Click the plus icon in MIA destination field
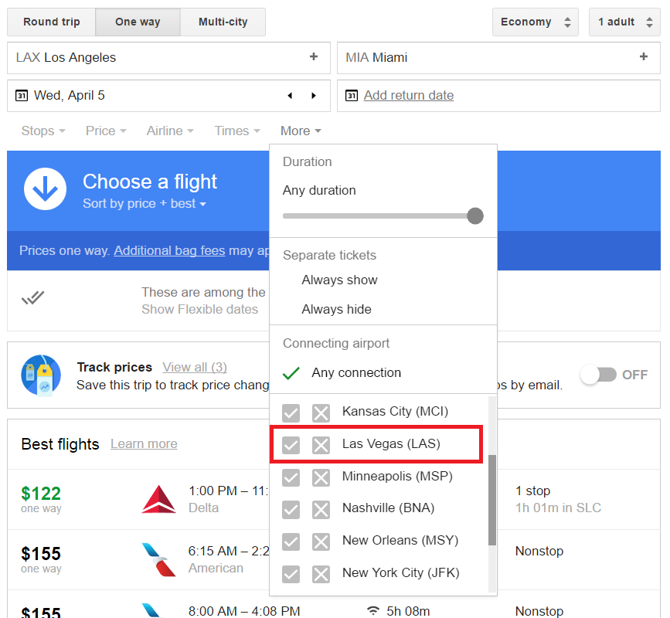 (x=644, y=57)
